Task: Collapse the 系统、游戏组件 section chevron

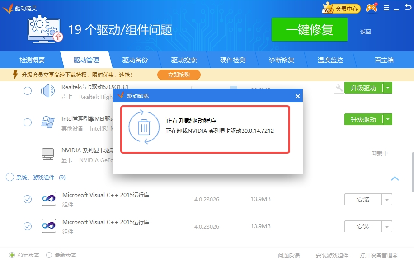Action: pos(395,178)
